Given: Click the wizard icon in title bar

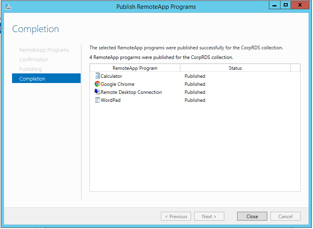Looking at the screenshot, I should [8, 6].
